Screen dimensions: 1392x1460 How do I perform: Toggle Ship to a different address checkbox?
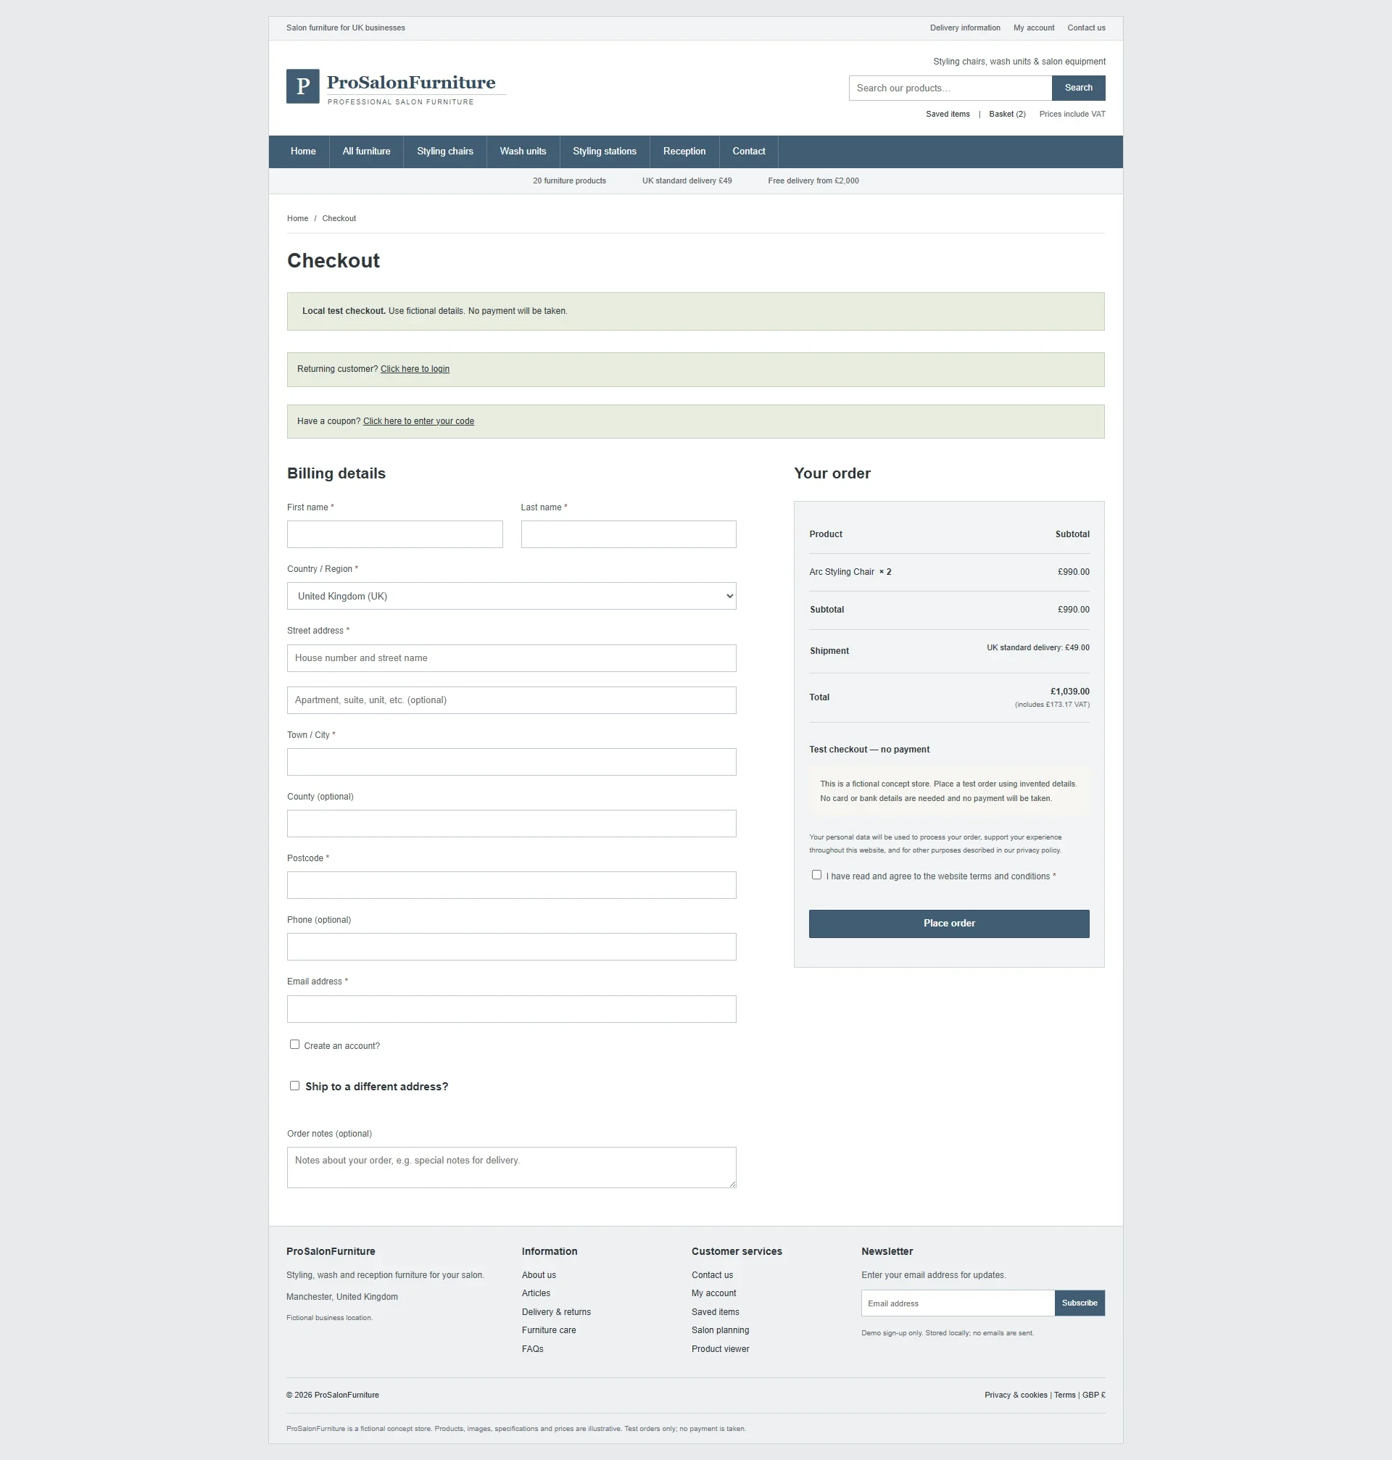pyautogui.click(x=294, y=1085)
